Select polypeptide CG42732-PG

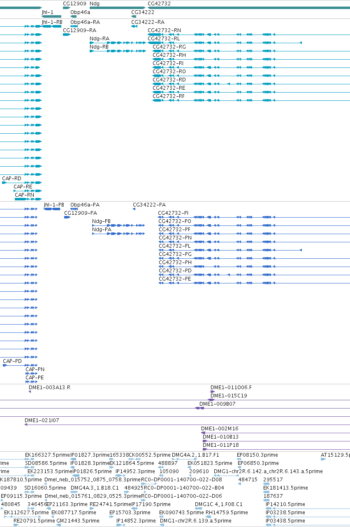175,254
